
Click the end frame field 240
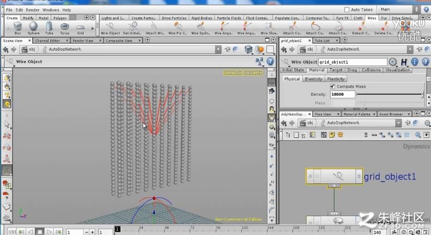pyautogui.click(x=379, y=232)
